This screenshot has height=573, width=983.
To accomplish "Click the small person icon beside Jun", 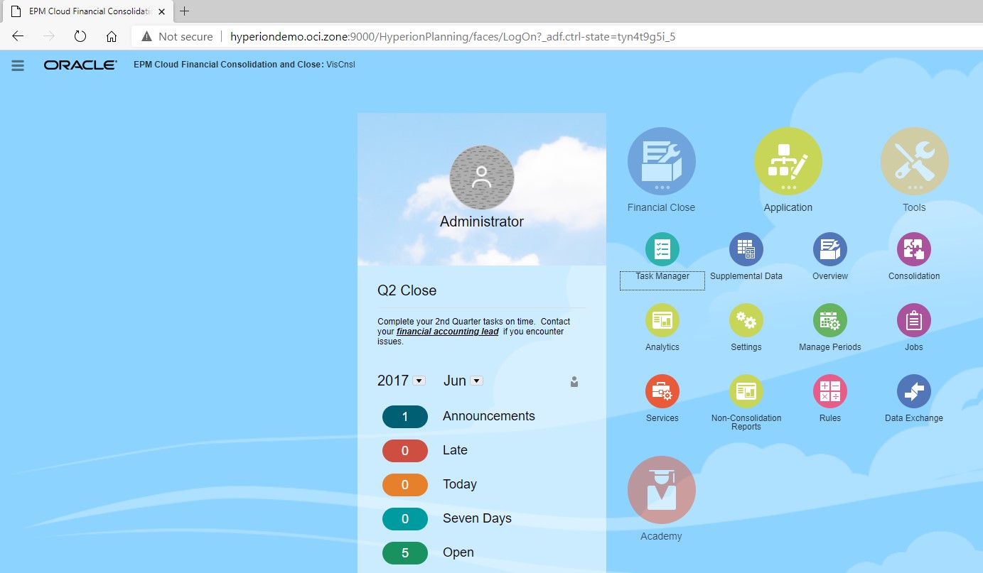I will pyautogui.click(x=574, y=382).
